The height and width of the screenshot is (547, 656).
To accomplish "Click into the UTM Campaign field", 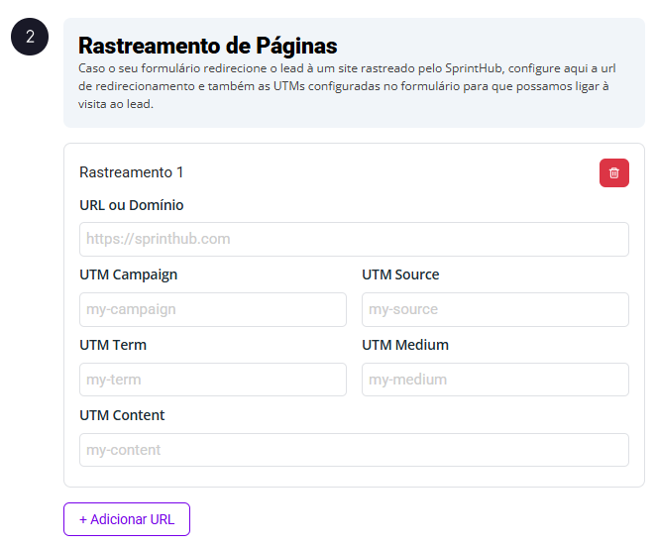I will (x=212, y=309).
